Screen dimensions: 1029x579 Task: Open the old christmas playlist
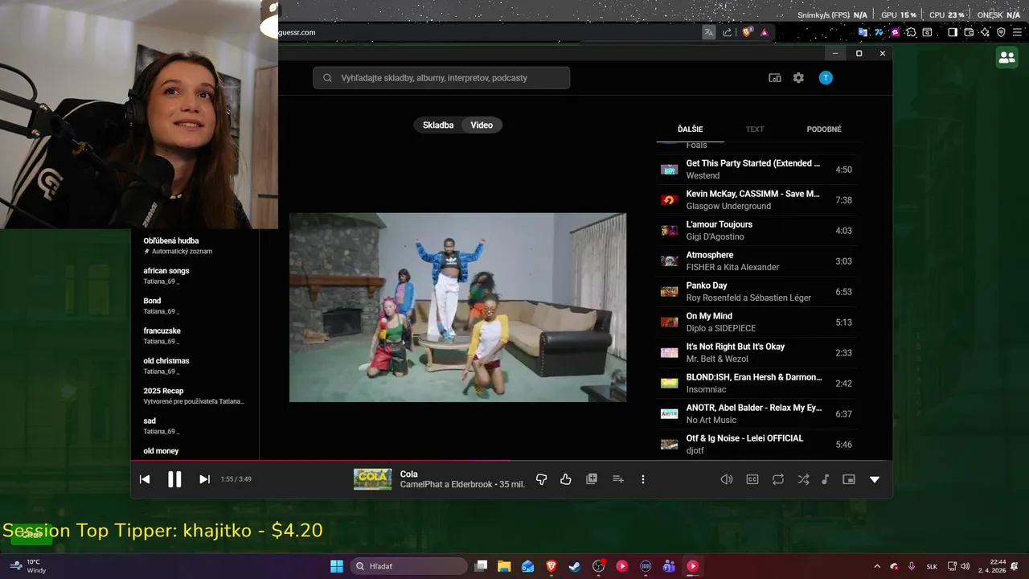195,366
